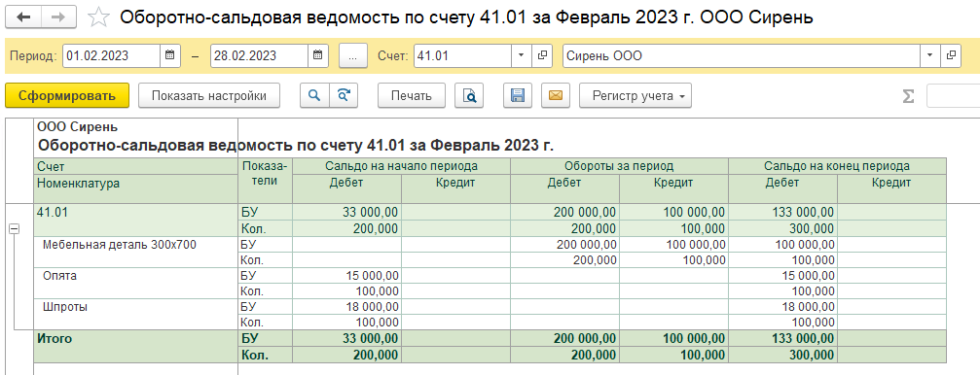Screen dimensions: 980x375
Task: Collapse the 41.01 group with minus box
Action: 14,229
